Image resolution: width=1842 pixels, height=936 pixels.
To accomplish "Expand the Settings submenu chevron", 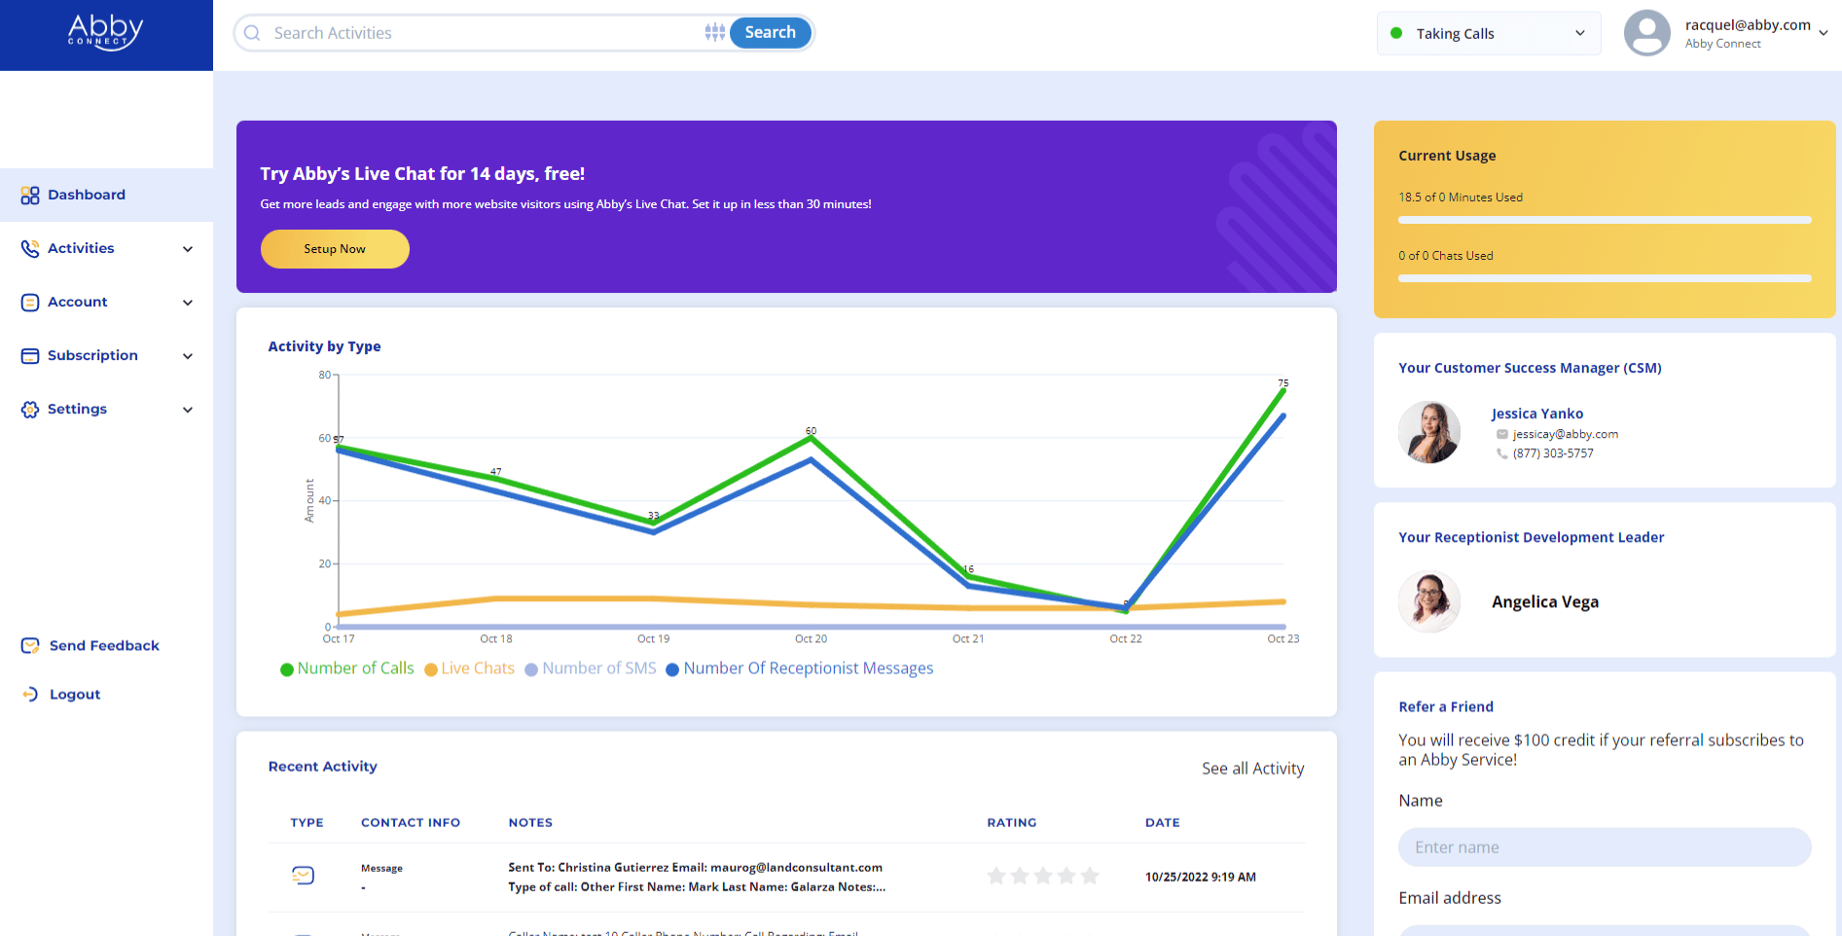I will tap(188, 410).
